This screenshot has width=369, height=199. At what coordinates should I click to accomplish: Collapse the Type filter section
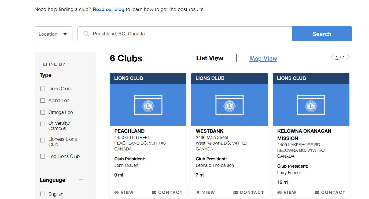tap(81, 74)
